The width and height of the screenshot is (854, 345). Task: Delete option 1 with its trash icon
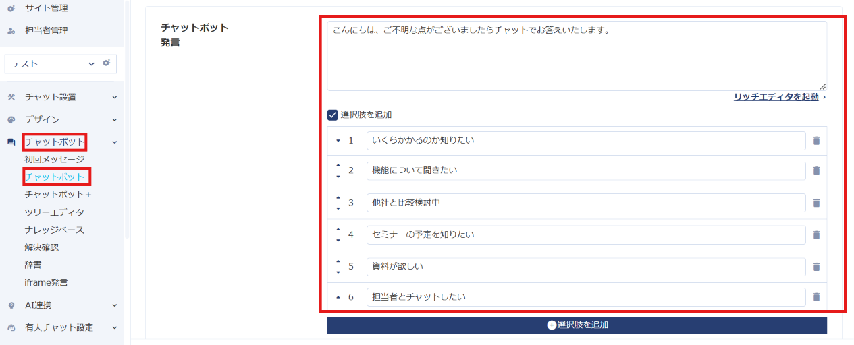coord(816,141)
